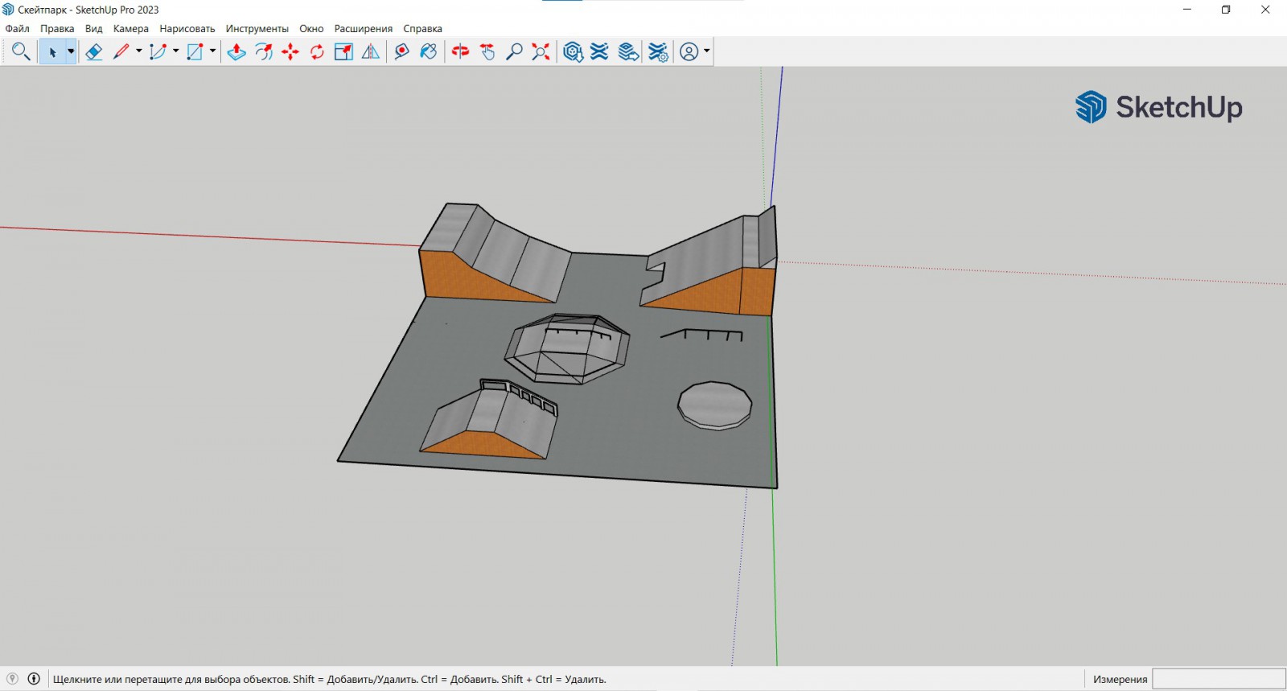The height and width of the screenshot is (691, 1287).
Task: Toggle the geolocation status icon
Action: coord(12,679)
